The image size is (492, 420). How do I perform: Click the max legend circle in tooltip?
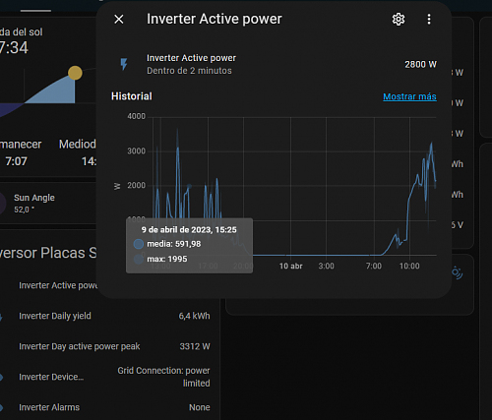139,259
